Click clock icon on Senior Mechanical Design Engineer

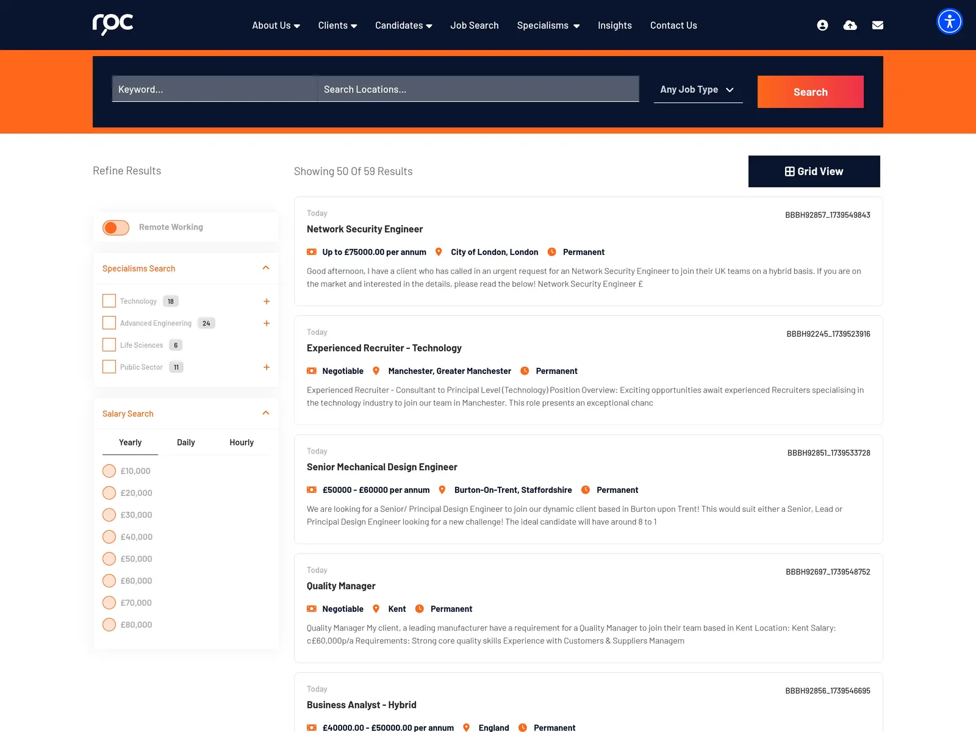[586, 490]
